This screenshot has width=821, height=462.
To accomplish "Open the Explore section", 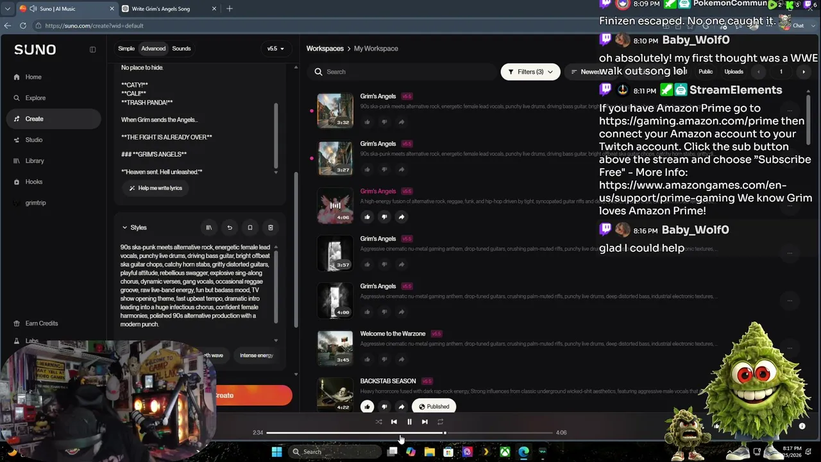I will click(35, 98).
